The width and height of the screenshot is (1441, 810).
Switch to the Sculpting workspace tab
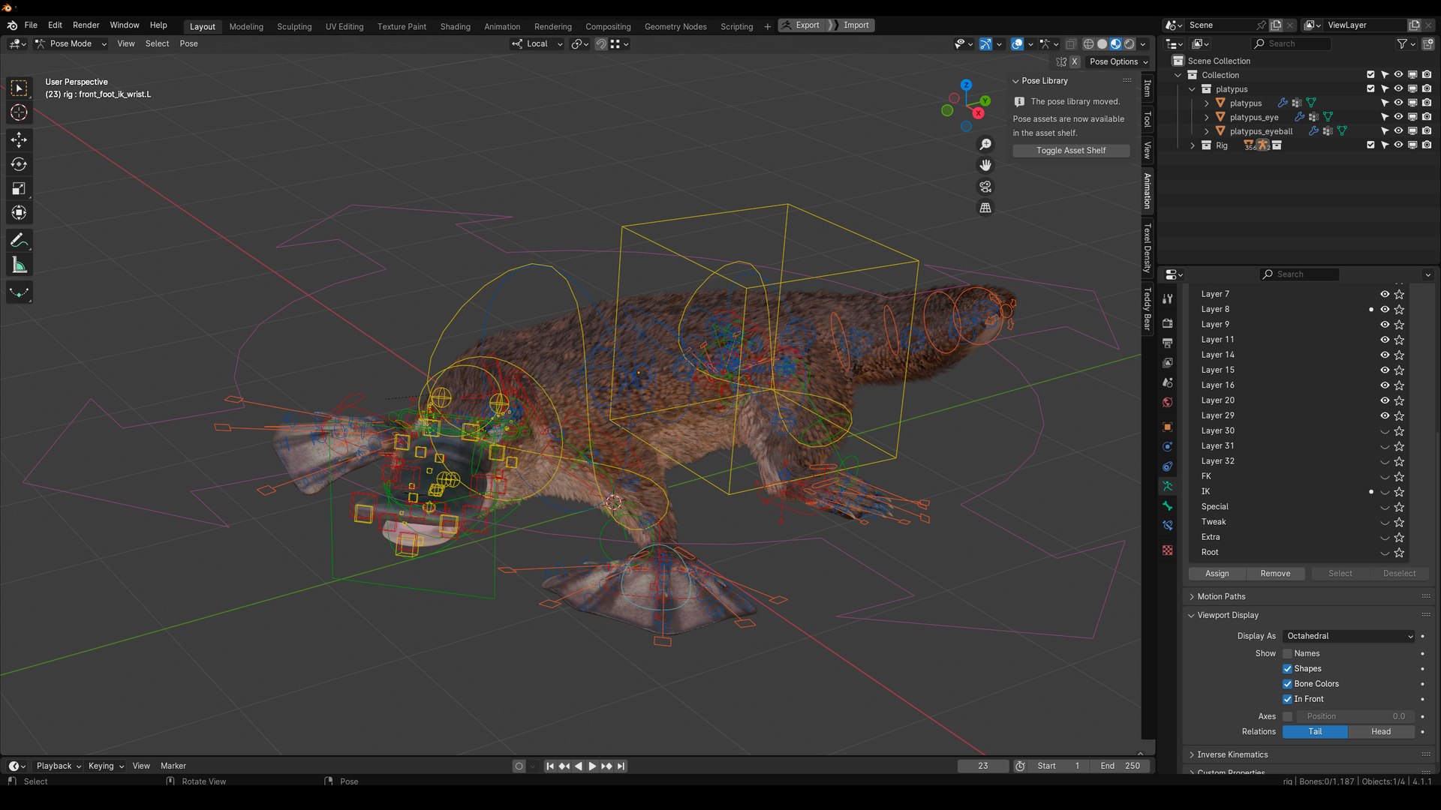pyautogui.click(x=294, y=26)
